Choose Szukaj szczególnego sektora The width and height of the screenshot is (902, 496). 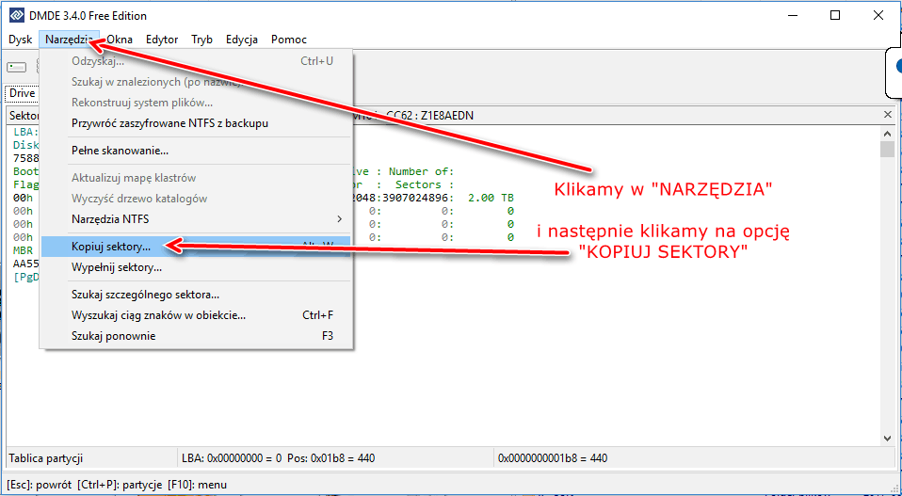pos(145,295)
